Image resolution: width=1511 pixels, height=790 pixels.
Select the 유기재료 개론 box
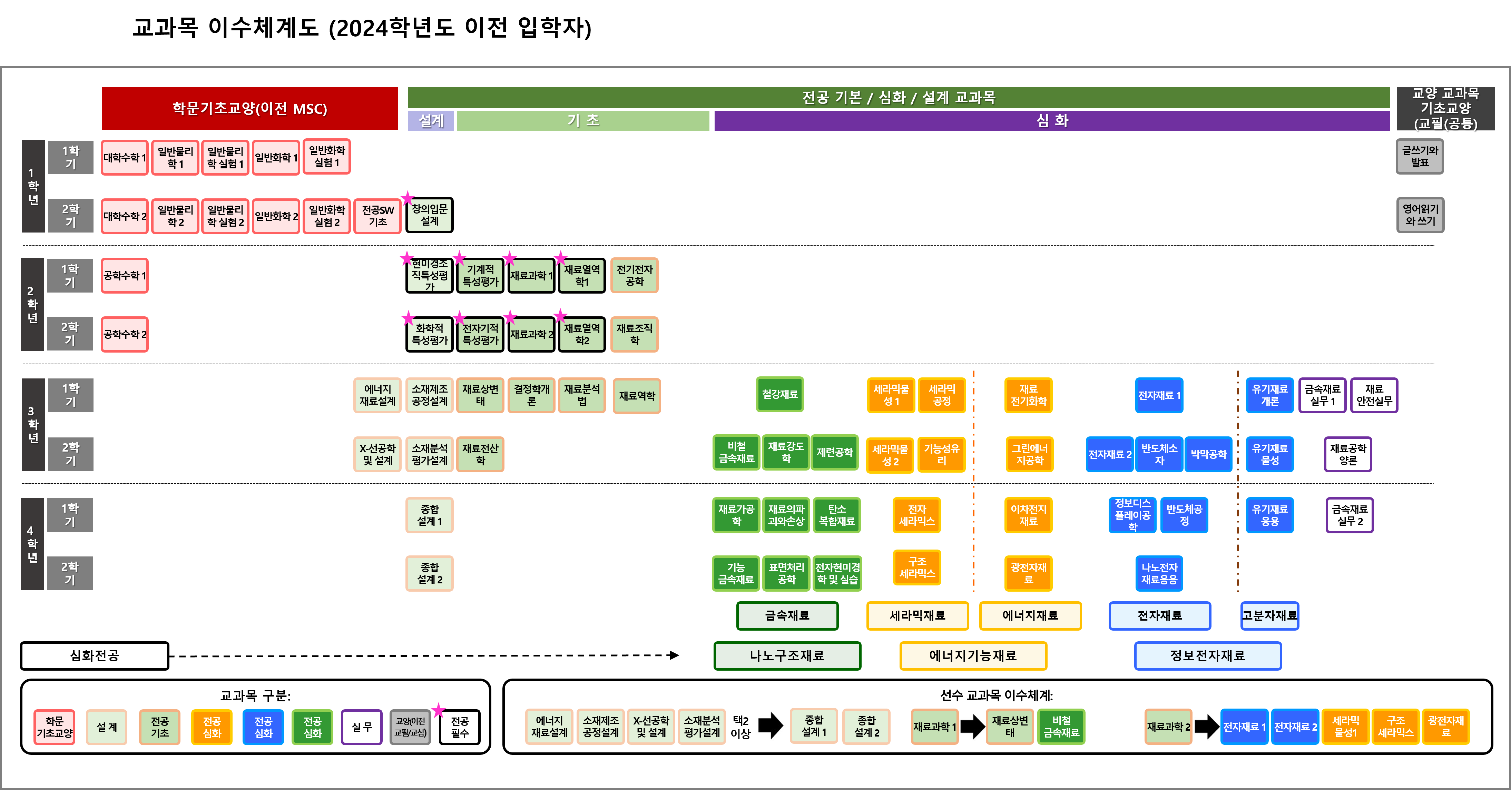pyautogui.click(x=1270, y=395)
